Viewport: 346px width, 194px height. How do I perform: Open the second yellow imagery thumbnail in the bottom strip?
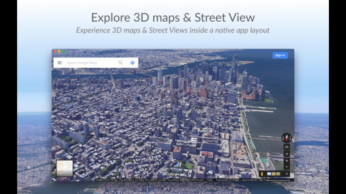point(274,174)
